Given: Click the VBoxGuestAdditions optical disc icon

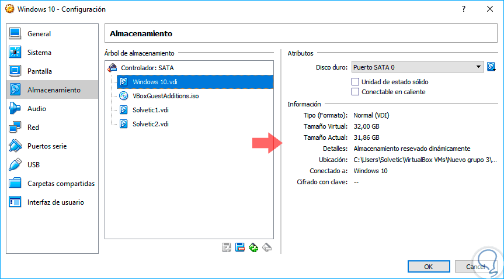Looking at the screenshot, I should (x=123, y=95).
